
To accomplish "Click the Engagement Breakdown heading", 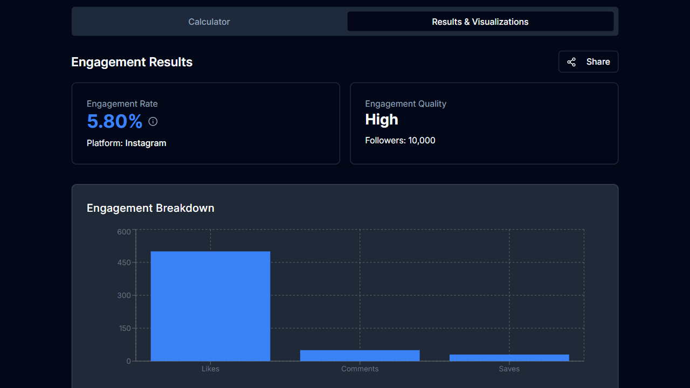I will pos(150,208).
